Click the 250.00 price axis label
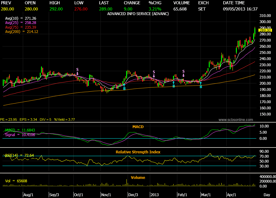Screen dimensions: 276x198 tap(265, 52)
